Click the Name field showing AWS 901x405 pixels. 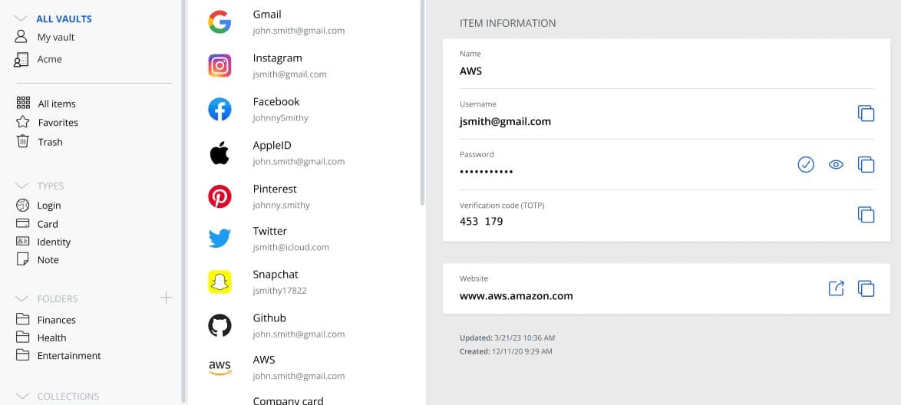[x=667, y=63]
